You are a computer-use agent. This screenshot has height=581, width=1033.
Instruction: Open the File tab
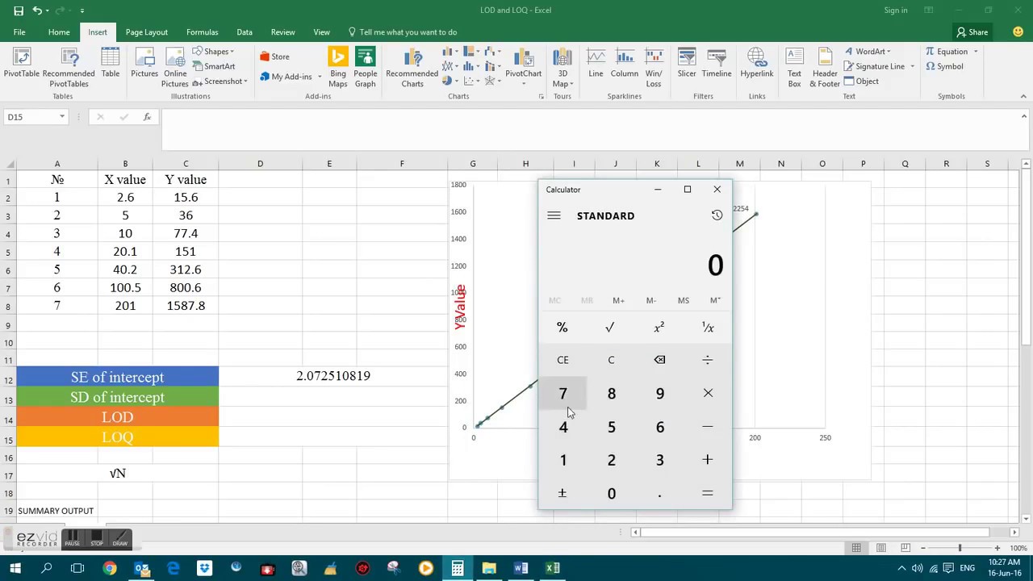pos(19,32)
